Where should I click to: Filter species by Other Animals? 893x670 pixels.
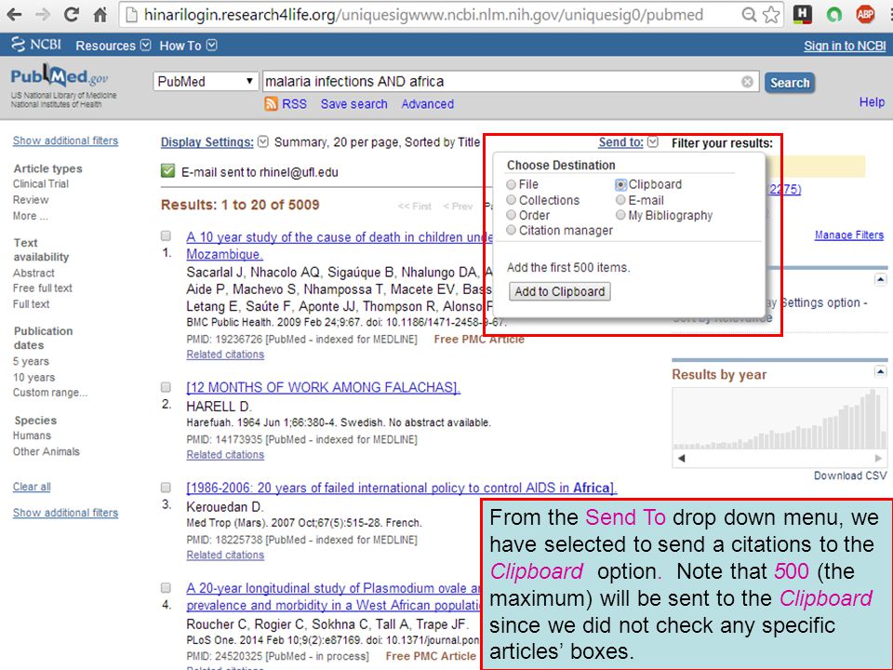pyautogui.click(x=47, y=452)
